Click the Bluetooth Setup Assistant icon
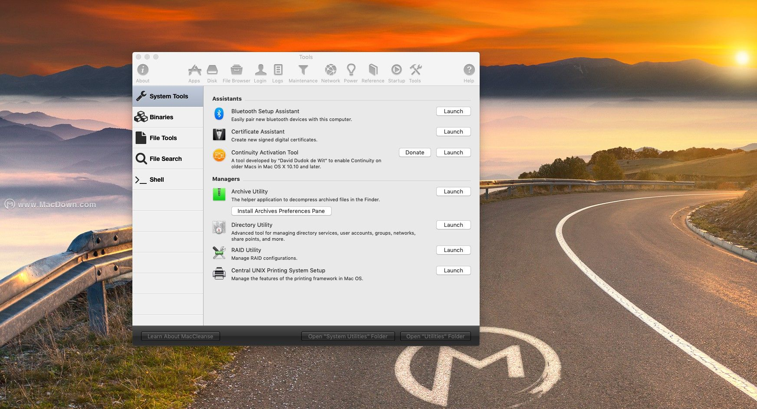The image size is (757, 409). [x=219, y=114]
